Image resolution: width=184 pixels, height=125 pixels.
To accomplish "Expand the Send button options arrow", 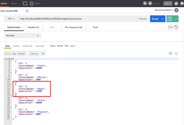I will [163, 19].
